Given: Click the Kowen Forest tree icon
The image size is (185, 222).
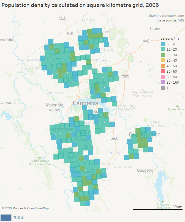Looking at the screenshot, I should pyautogui.click(x=178, y=106).
